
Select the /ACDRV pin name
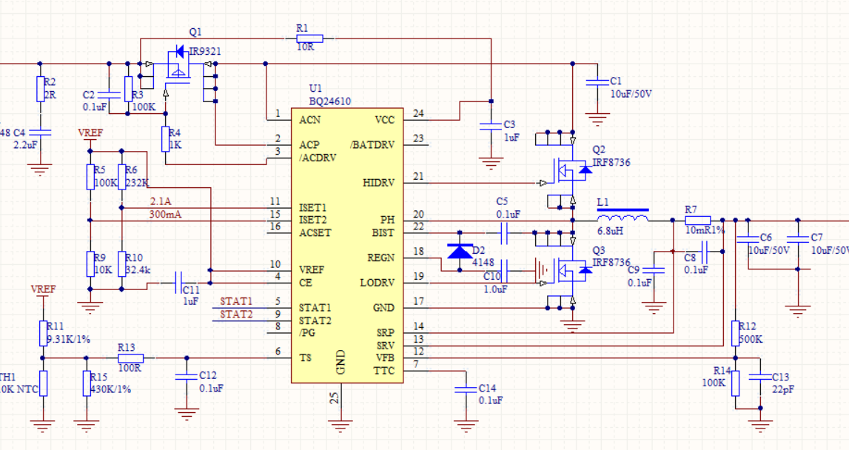pos(318,158)
